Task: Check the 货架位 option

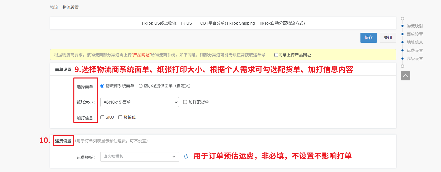Action: (120, 117)
